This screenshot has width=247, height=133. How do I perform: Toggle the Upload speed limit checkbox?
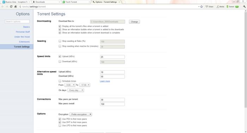(x=60, y=56)
